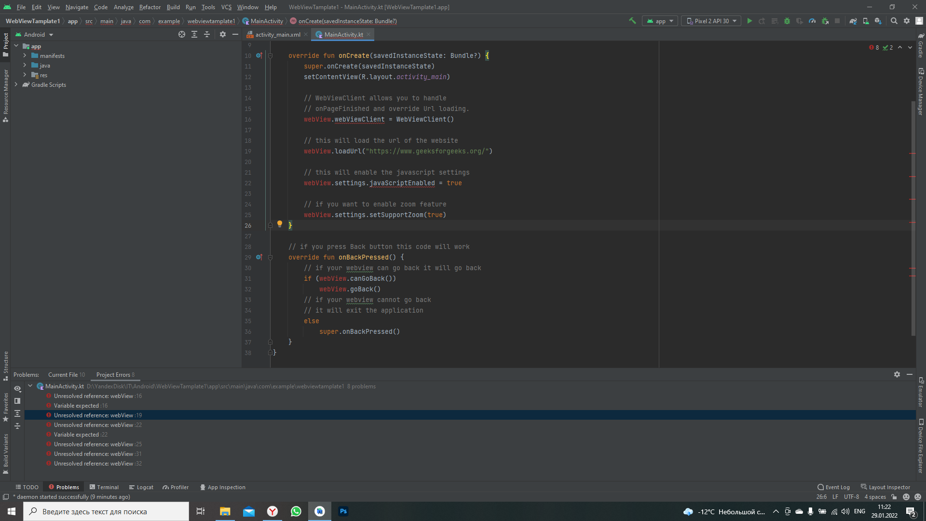Run the app with green play button
Image resolution: width=926 pixels, height=521 pixels.
[x=749, y=21]
